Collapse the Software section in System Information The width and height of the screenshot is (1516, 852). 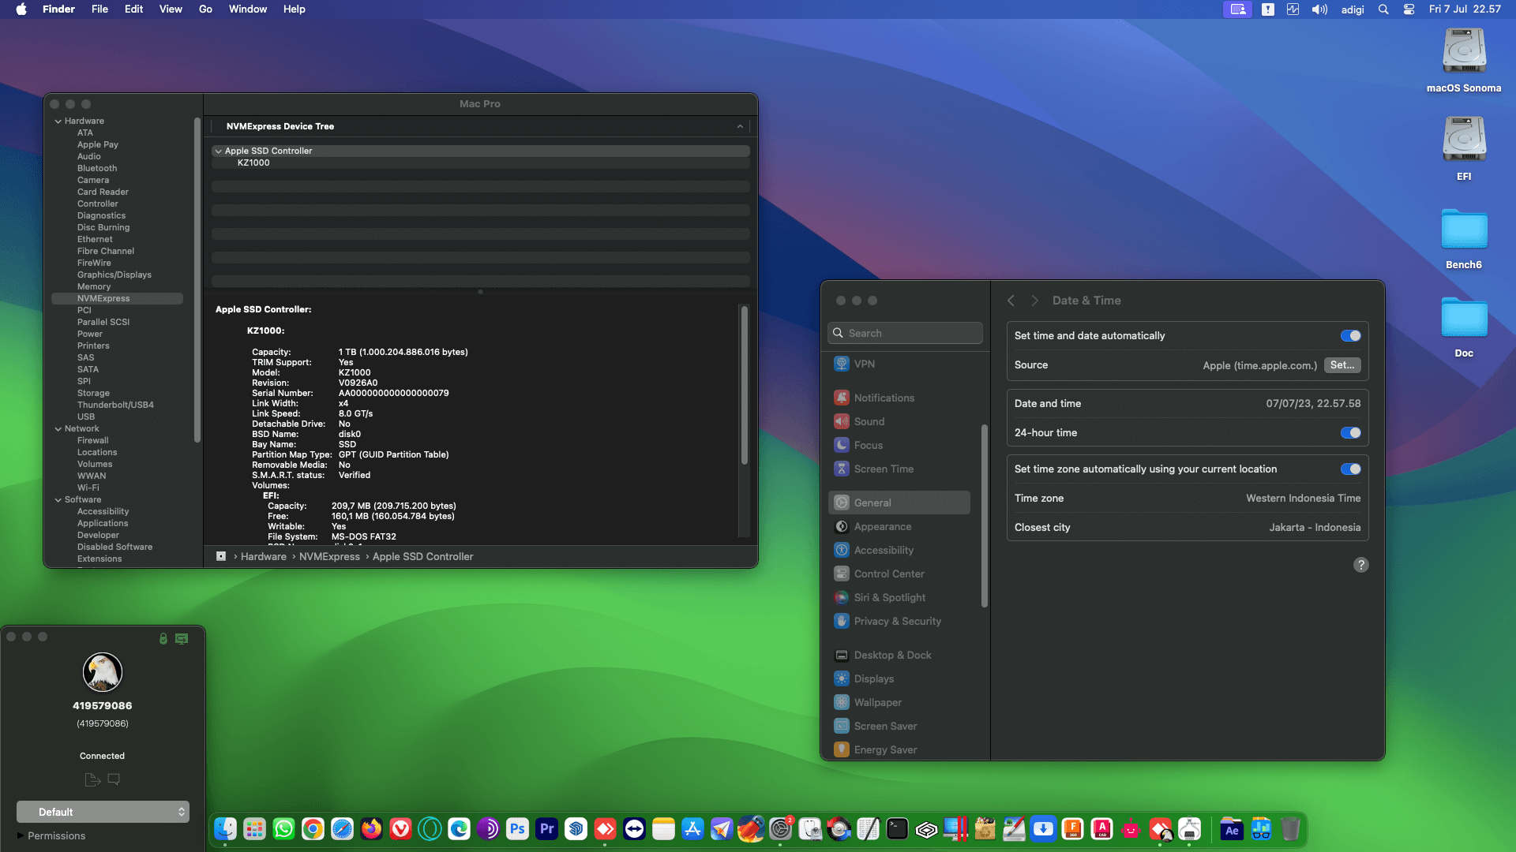pos(58,500)
